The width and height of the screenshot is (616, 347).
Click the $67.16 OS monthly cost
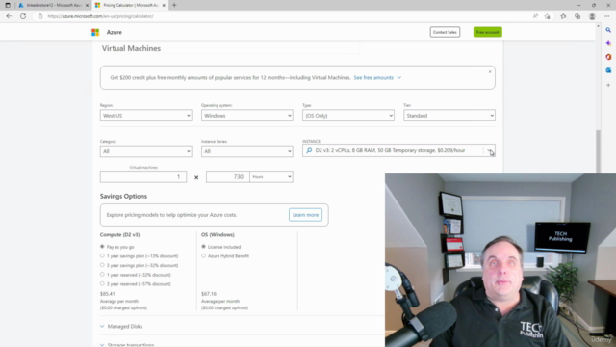209,294
